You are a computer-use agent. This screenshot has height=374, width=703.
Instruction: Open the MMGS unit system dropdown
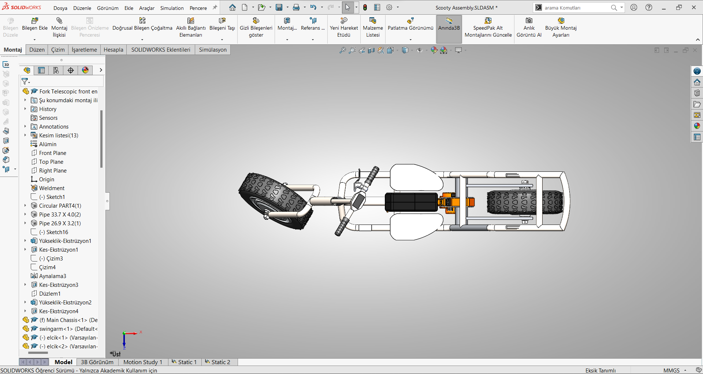coord(685,370)
